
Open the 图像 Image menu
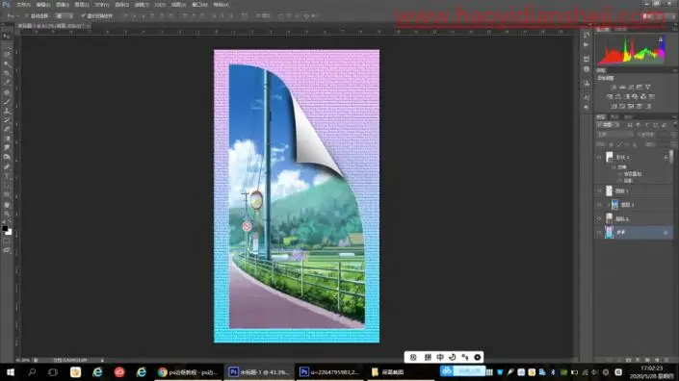click(x=63, y=5)
